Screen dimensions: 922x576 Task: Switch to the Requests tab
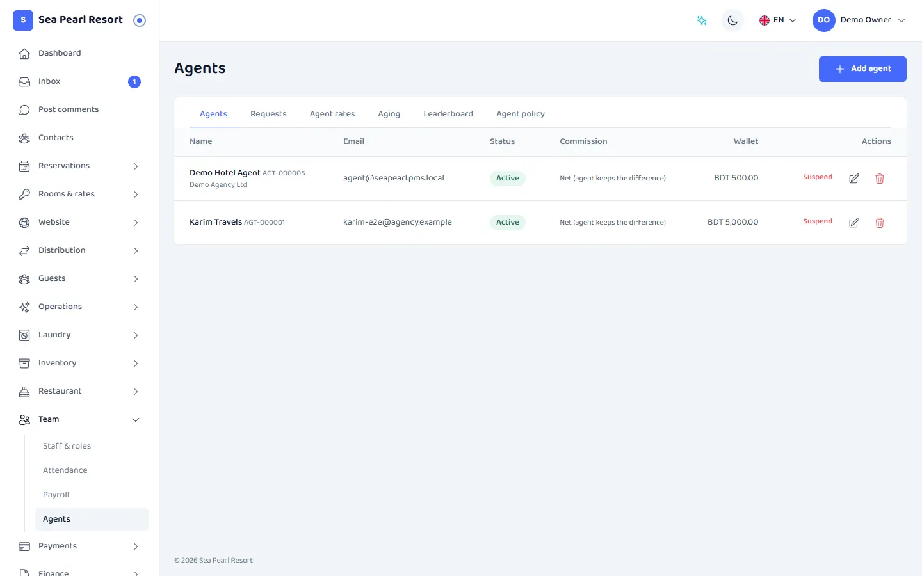click(x=268, y=114)
